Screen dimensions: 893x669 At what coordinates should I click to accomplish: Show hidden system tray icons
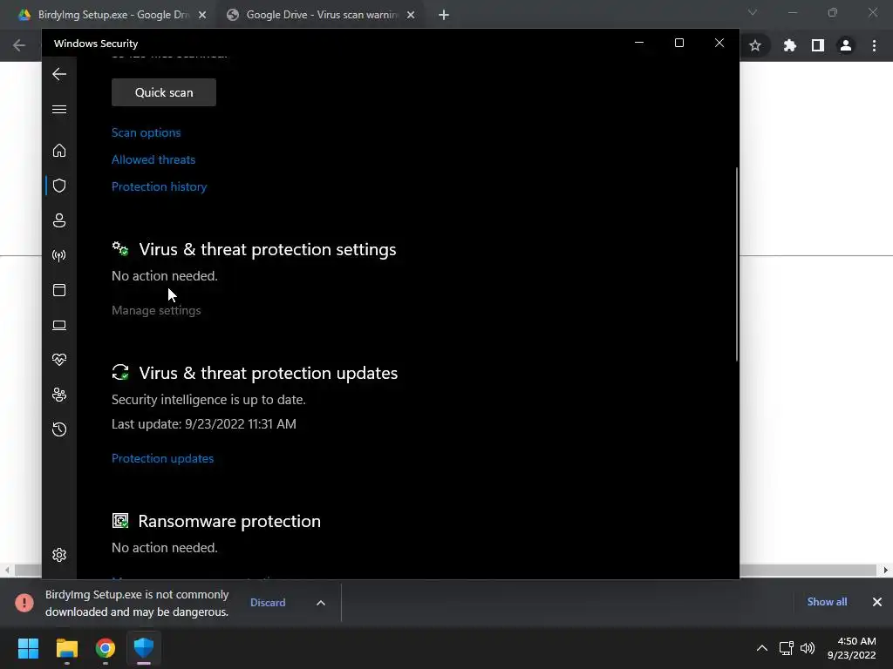point(762,648)
